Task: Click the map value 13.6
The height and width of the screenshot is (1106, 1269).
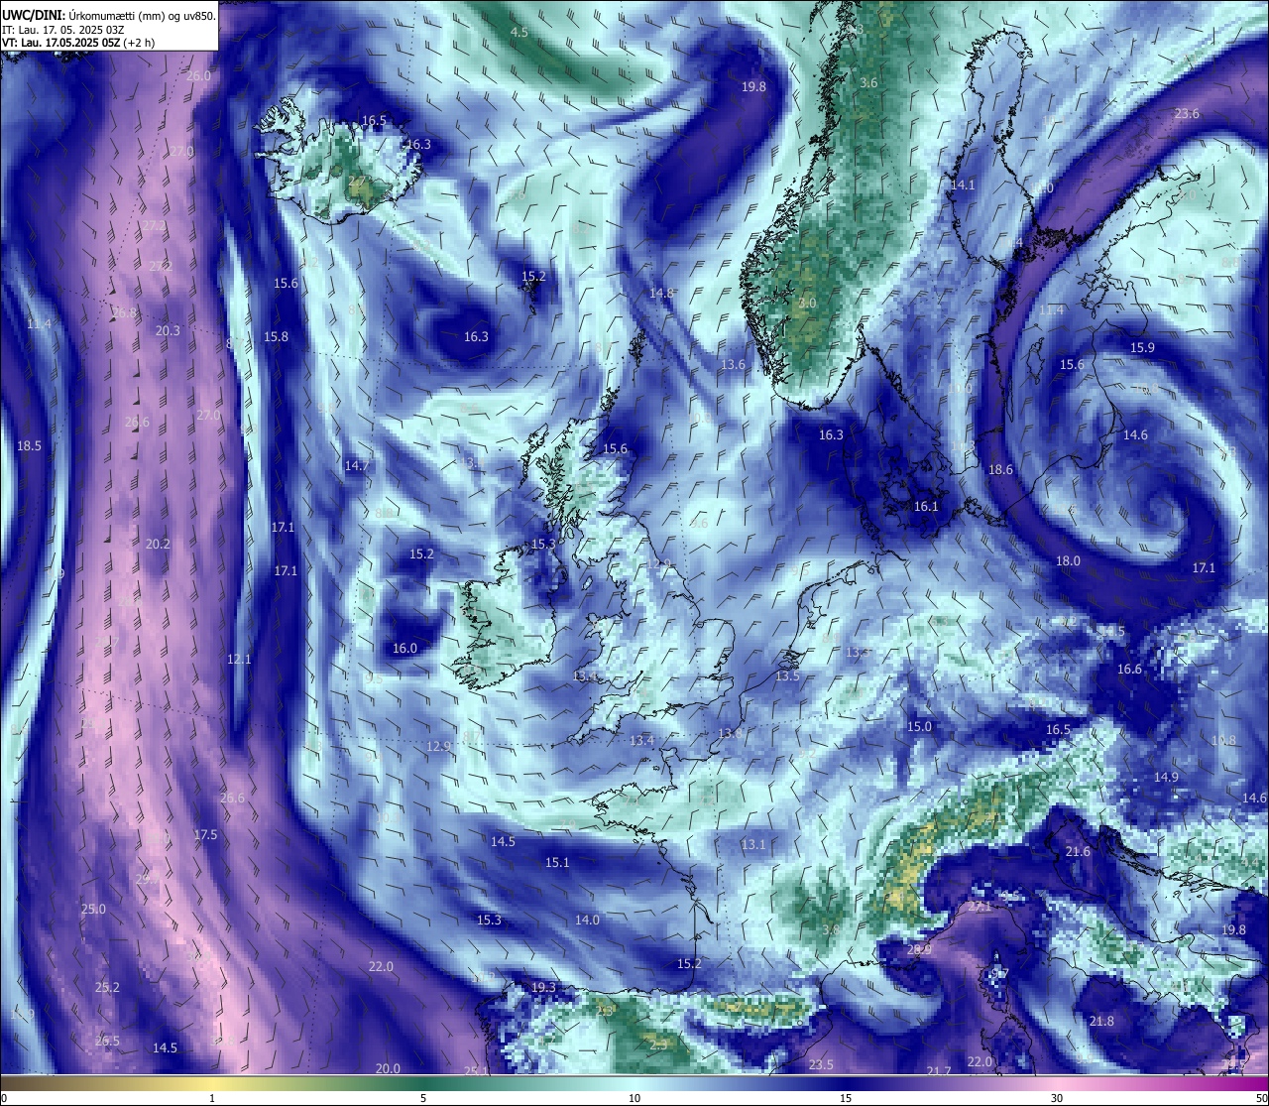Action: tap(733, 365)
